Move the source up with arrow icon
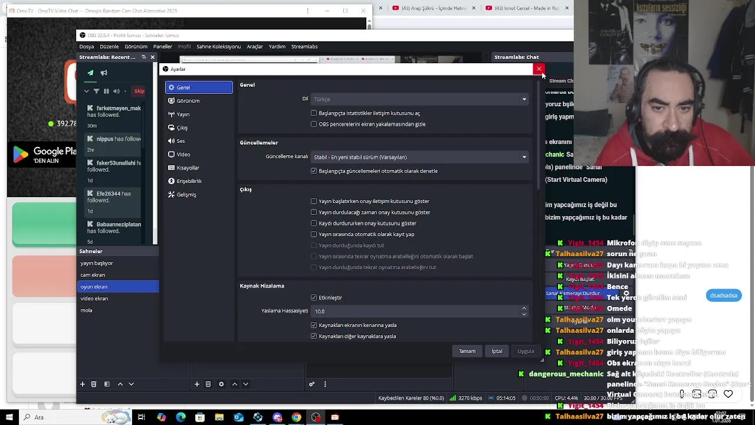 235,384
